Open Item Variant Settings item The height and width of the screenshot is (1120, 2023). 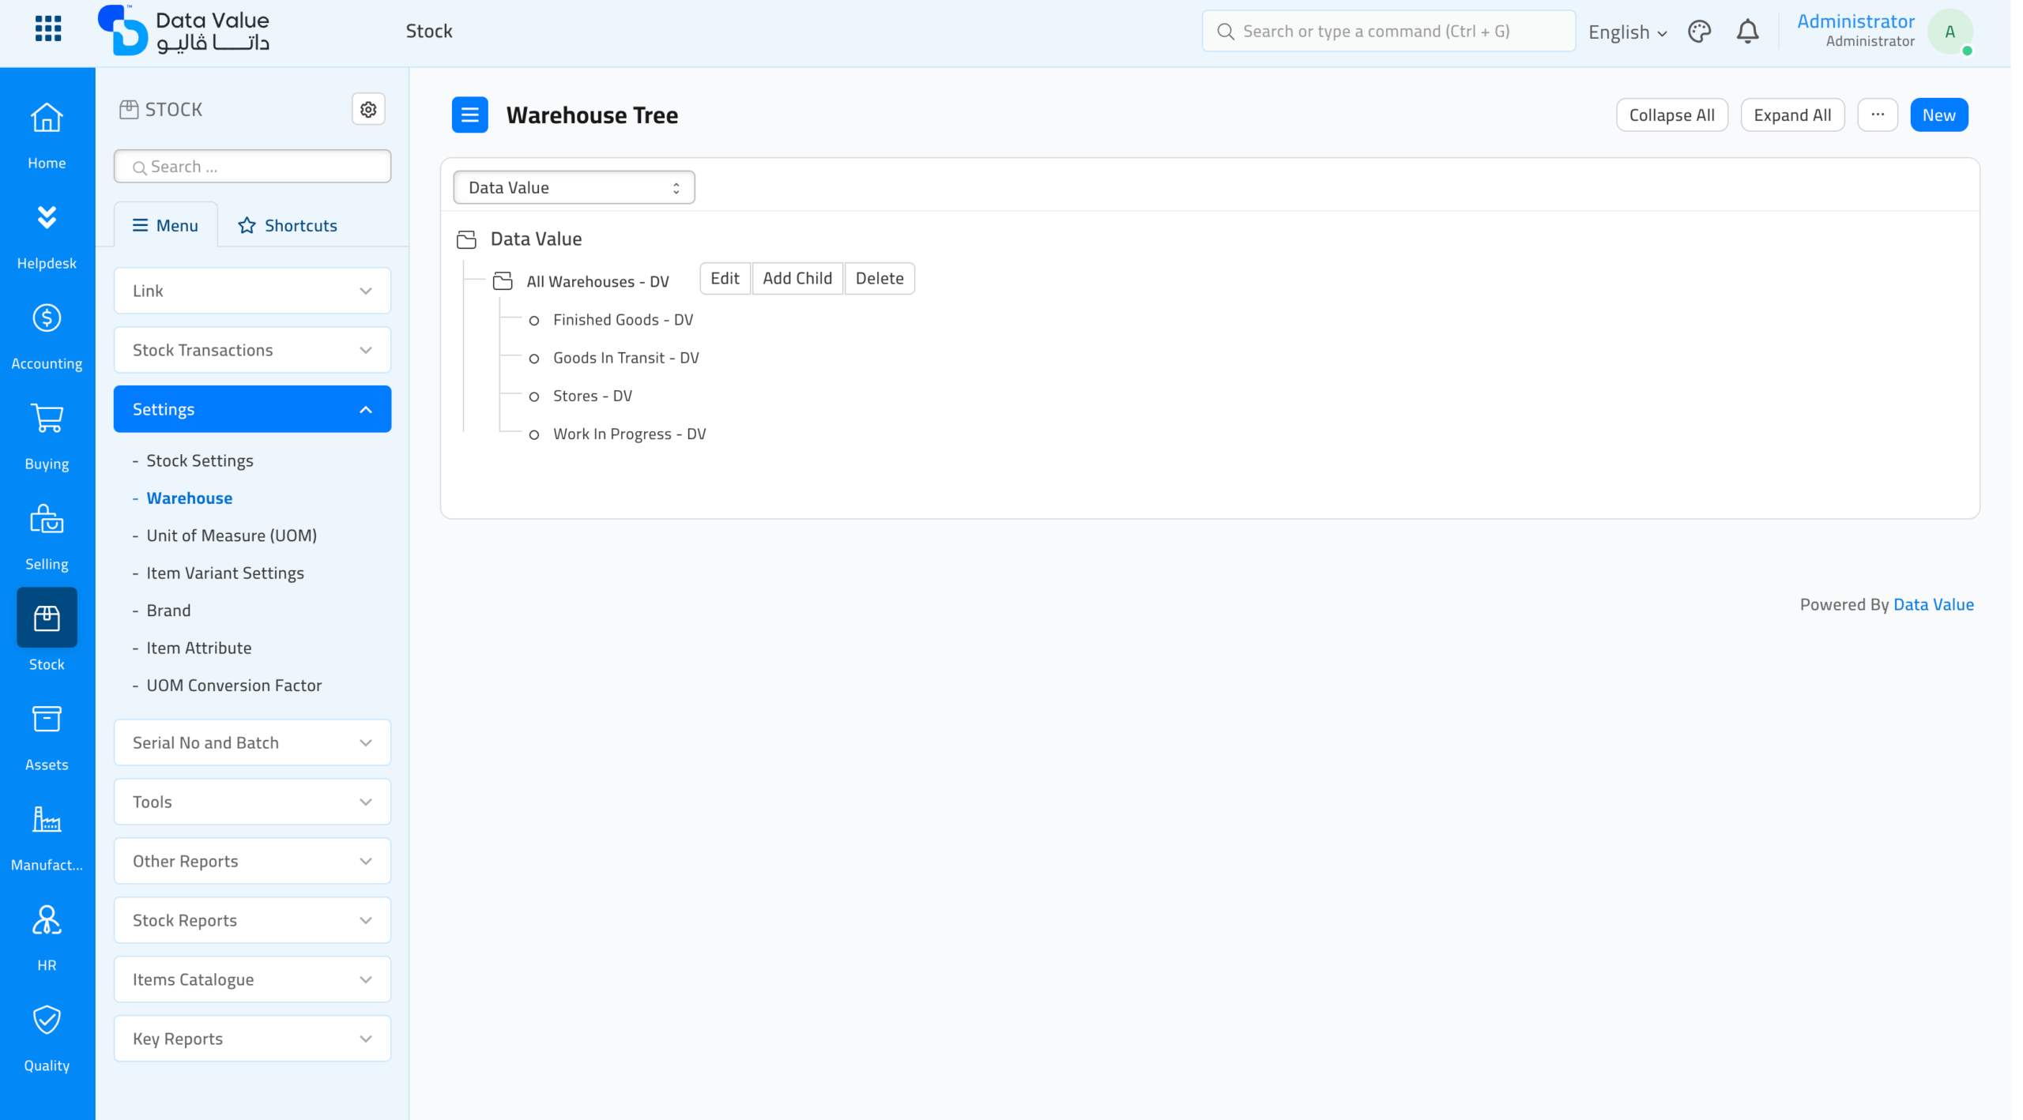click(224, 573)
